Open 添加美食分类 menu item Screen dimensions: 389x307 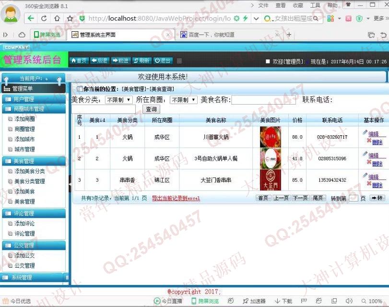(x=30, y=171)
